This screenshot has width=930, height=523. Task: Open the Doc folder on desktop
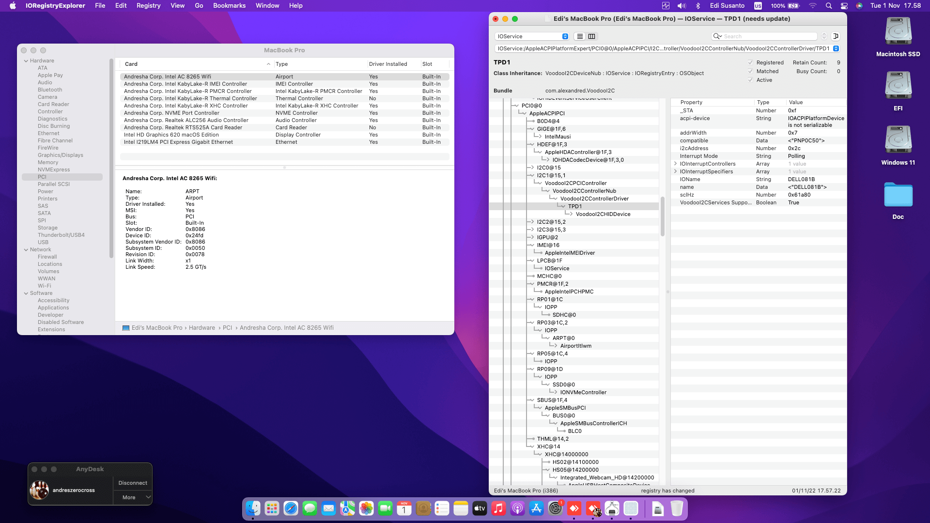click(x=898, y=195)
